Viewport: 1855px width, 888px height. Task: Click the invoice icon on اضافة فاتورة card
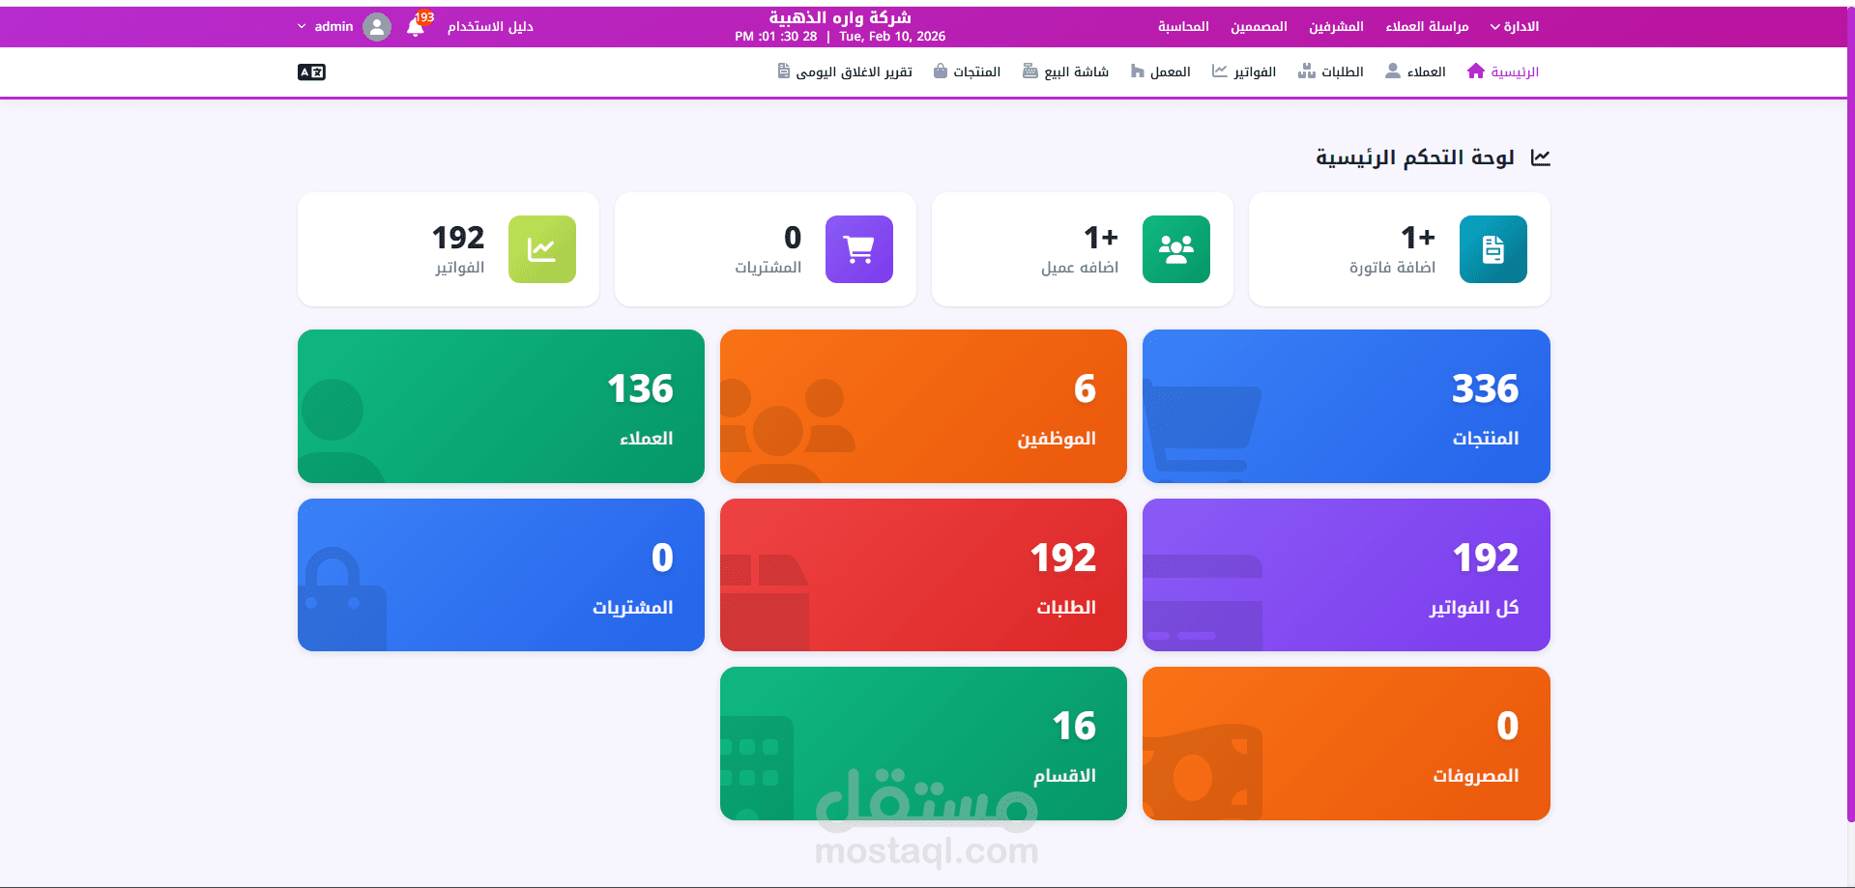click(1493, 248)
